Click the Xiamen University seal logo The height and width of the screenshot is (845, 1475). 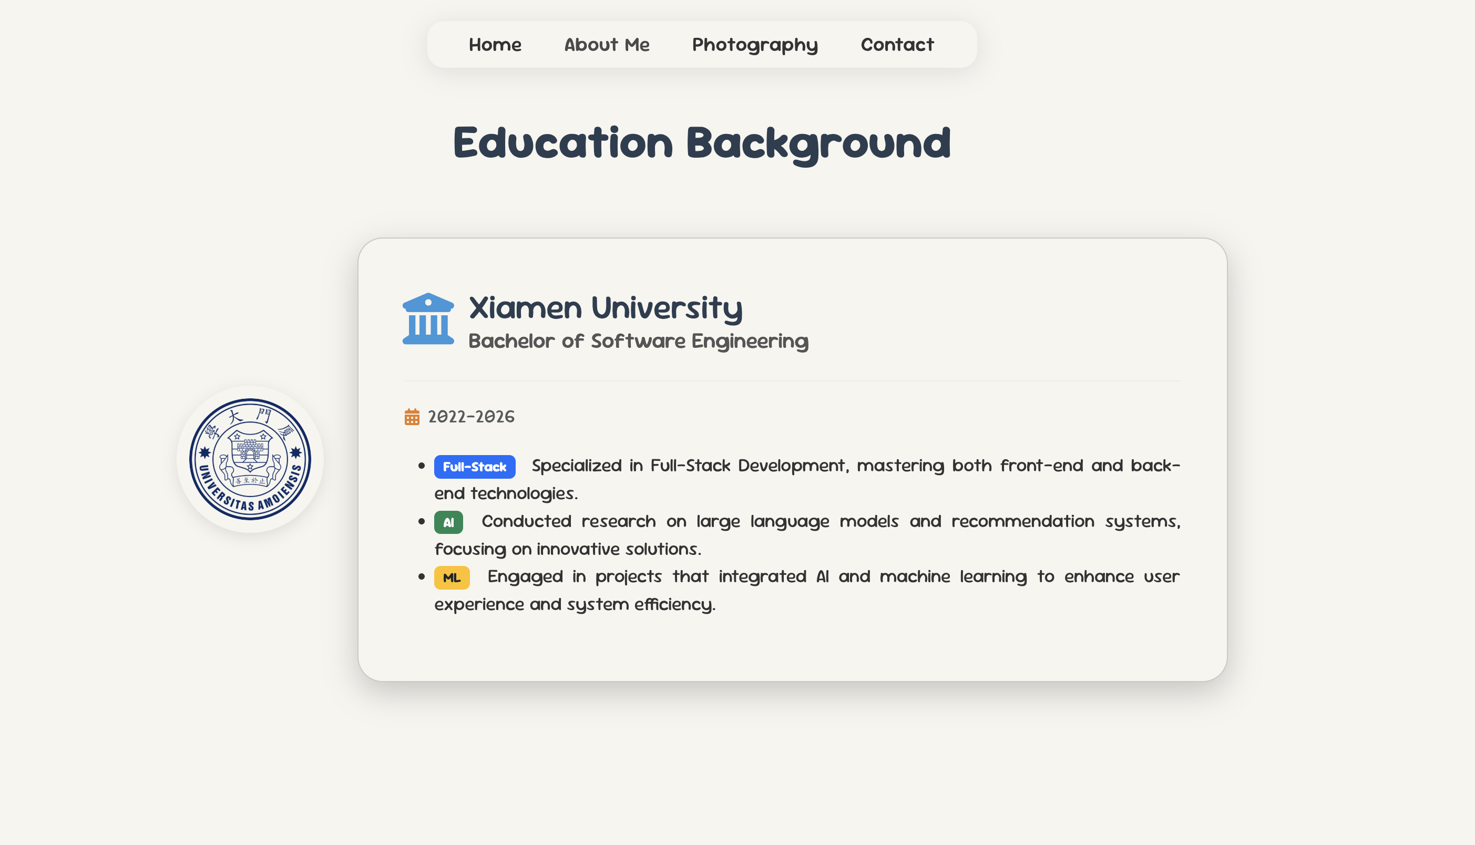pyautogui.click(x=250, y=459)
